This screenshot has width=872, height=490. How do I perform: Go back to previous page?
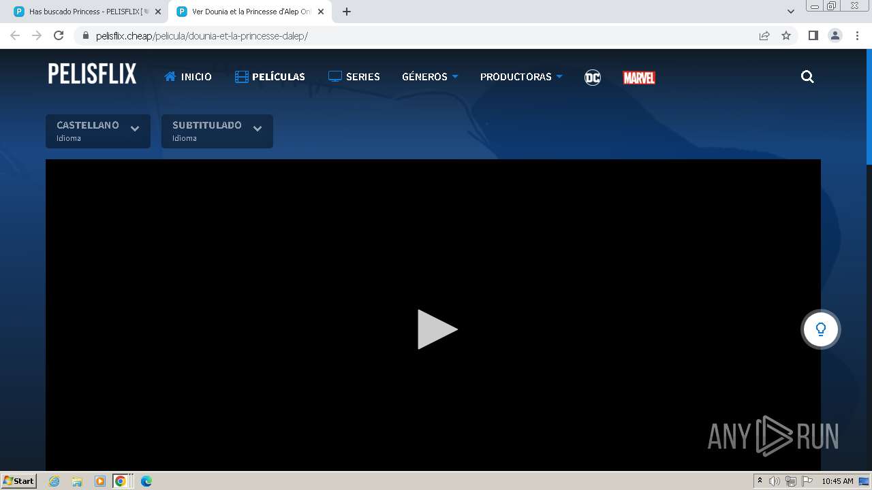tap(15, 35)
